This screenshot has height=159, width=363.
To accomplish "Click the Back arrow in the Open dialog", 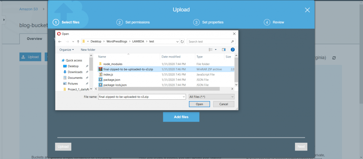I will [60, 41].
